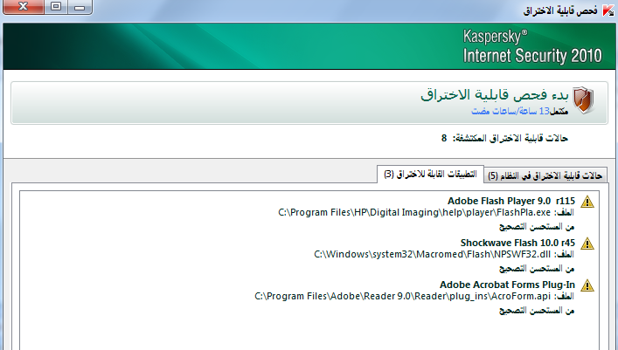Select the Adobe Flash Player 9.0 r115 entry

511,201
